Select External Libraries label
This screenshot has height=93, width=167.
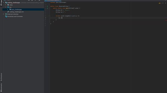pyautogui.click(x=13, y=14)
